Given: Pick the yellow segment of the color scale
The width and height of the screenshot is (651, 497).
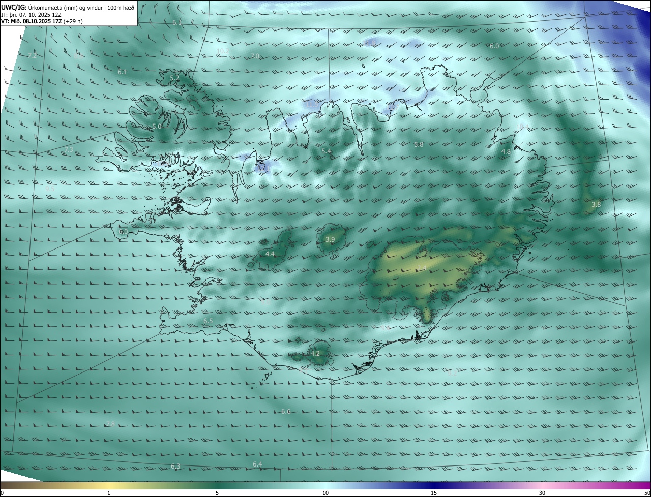Looking at the screenshot, I should [109, 486].
